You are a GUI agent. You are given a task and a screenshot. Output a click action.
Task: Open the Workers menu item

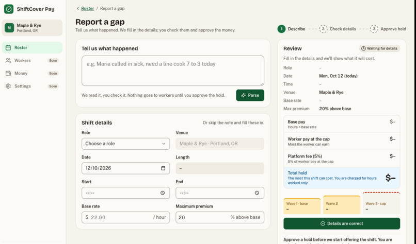click(32, 61)
